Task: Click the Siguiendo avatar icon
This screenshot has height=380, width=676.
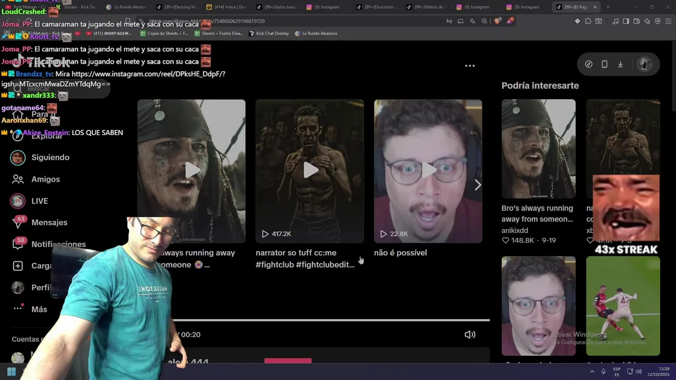Action: click(x=18, y=157)
